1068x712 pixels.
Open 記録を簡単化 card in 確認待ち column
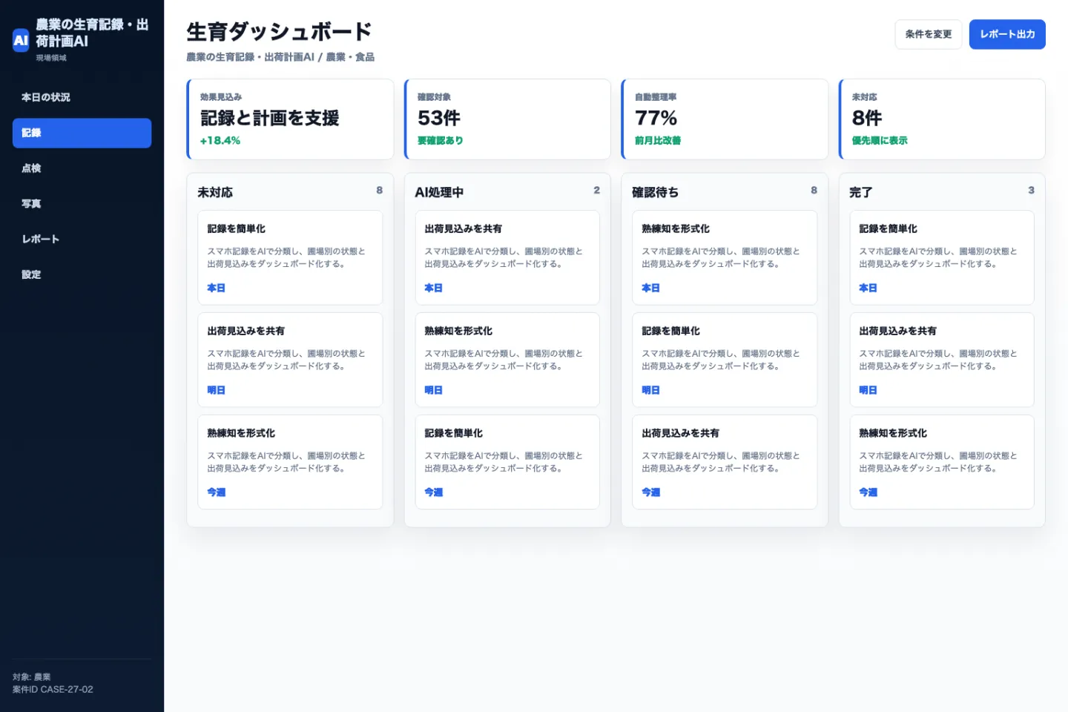(x=725, y=360)
